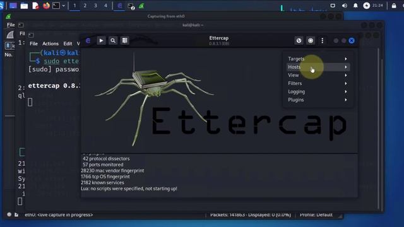Open the Hosts submenu
This screenshot has height=227, width=404.
(x=318, y=67)
